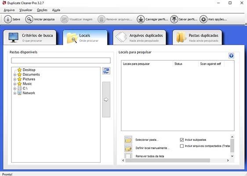
Task: Select Music in the folder tree
Action: (27, 84)
